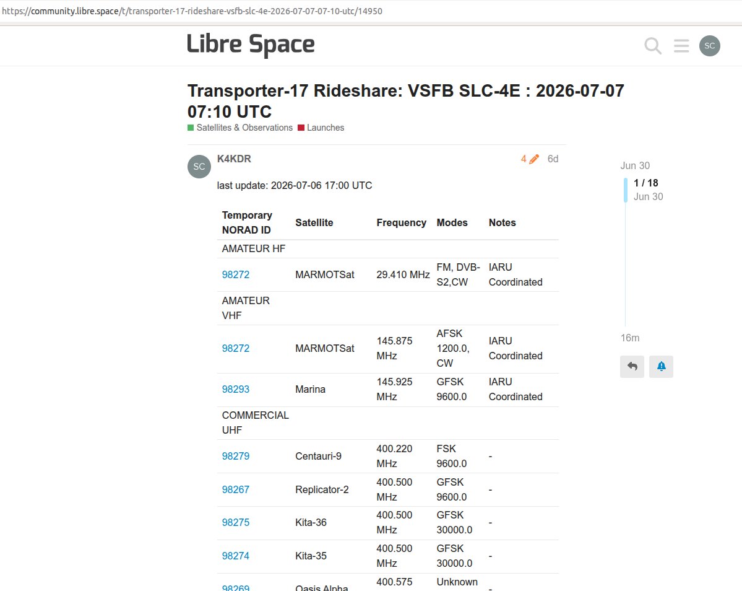Open the Satellites & Observations category
The width and height of the screenshot is (742, 591).
(240, 128)
